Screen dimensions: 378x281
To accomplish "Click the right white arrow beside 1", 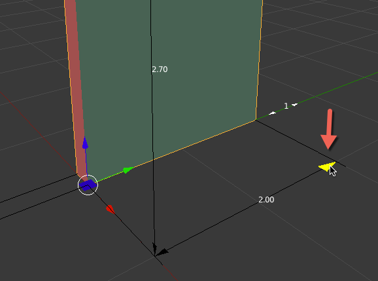I will [x=294, y=105].
